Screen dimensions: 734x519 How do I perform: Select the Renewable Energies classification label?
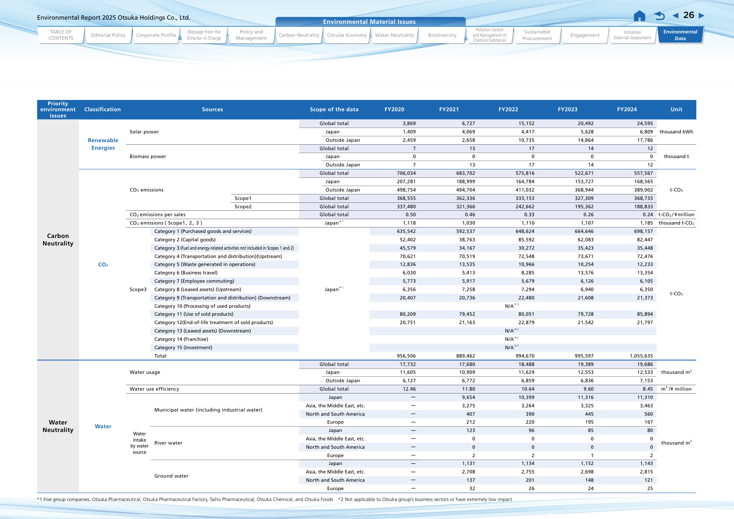click(x=103, y=144)
